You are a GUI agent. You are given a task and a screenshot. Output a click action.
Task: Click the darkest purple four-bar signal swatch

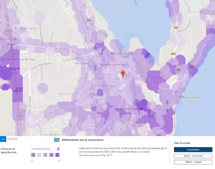57,155
